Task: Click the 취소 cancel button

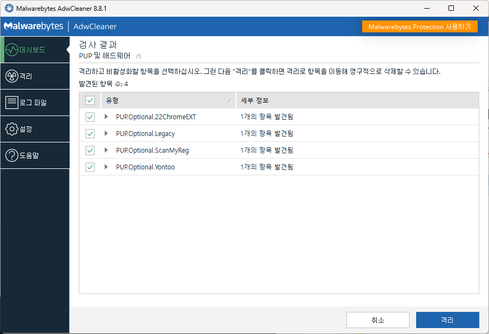Action: pos(378,320)
